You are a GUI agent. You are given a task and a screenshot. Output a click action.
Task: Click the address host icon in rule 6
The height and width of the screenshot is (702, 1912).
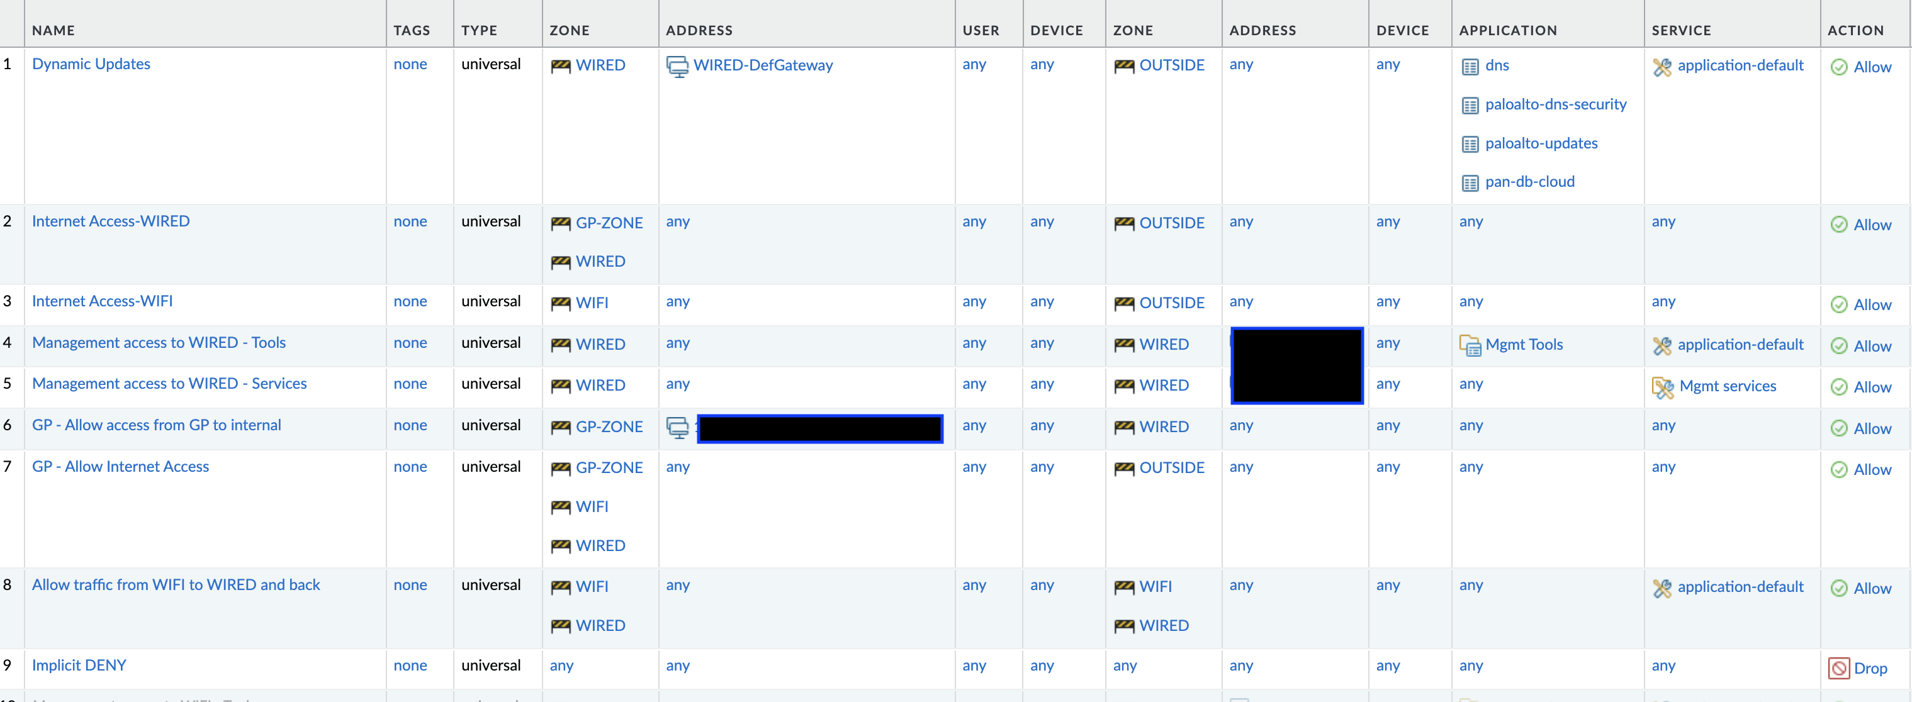677,428
